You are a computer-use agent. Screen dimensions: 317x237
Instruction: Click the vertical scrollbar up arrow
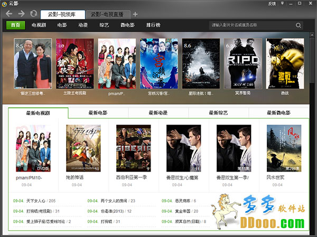click(312, 34)
